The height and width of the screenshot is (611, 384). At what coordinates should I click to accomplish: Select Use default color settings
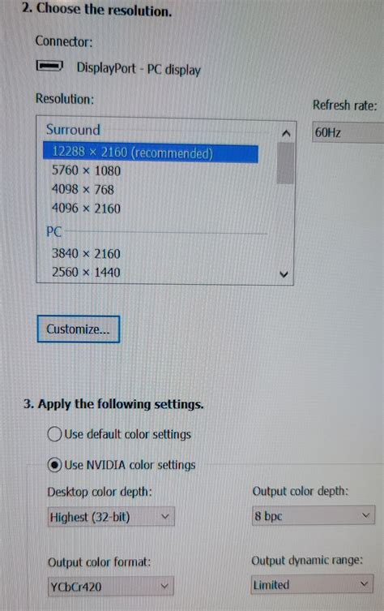pos(54,433)
